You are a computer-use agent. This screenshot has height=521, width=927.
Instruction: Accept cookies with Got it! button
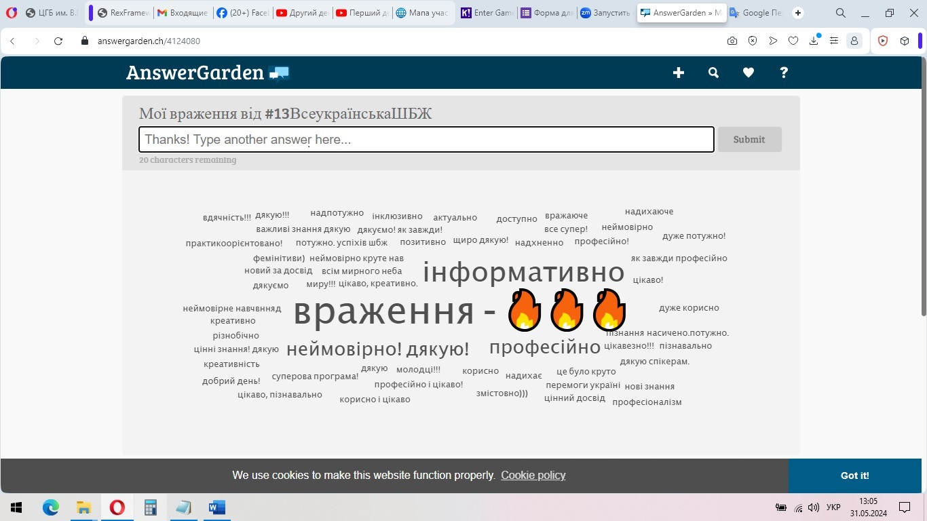click(x=854, y=476)
